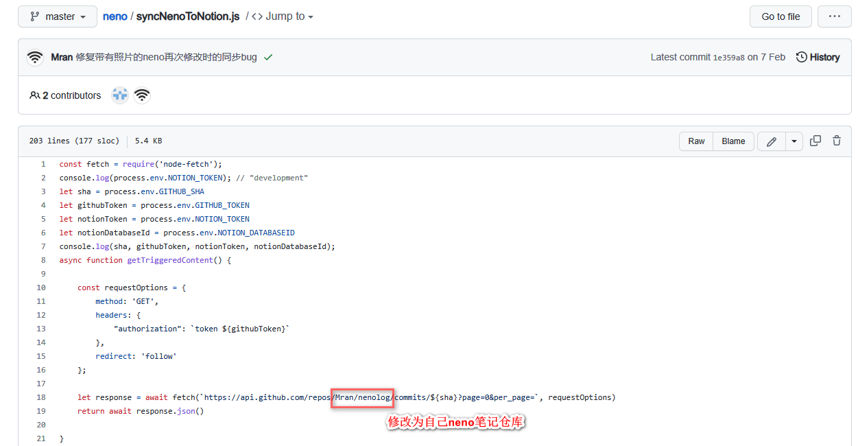Select line number 1
Viewport: 858px width, 446px height.
coord(43,164)
